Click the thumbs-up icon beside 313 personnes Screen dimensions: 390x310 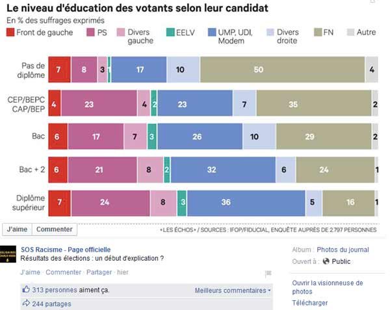pos(26,289)
